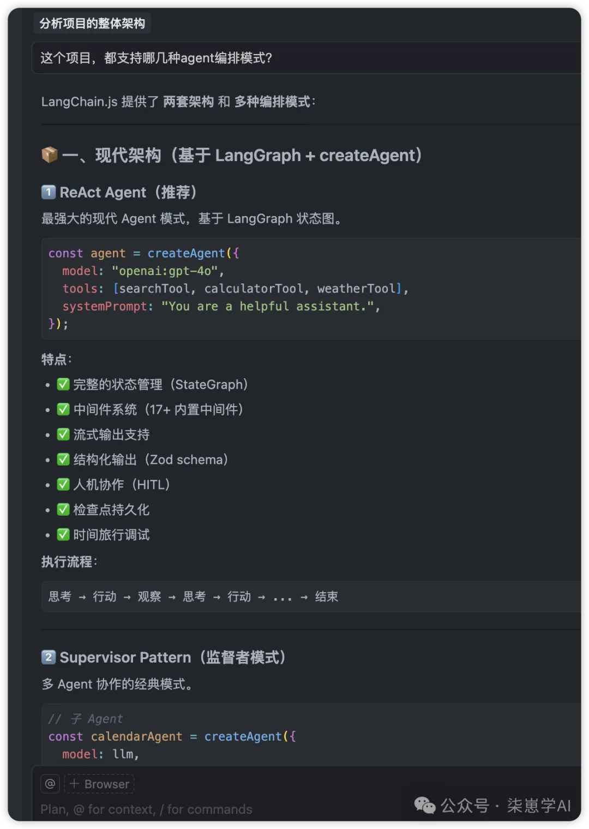Toggle the checkmark next to 完整的状态管理
589x829 pixels.
pyautogui.click(x=63, y=384)
